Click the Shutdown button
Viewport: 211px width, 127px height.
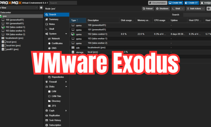[163, 9]
